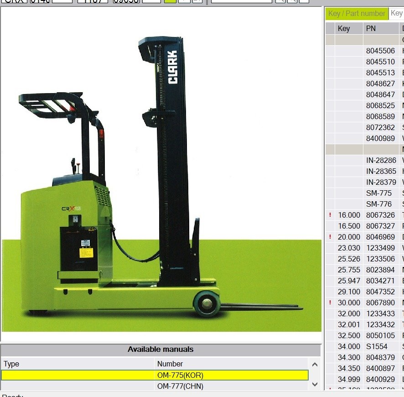Sort by the Key column header
The image size is (404, 397).
point(349,28)
